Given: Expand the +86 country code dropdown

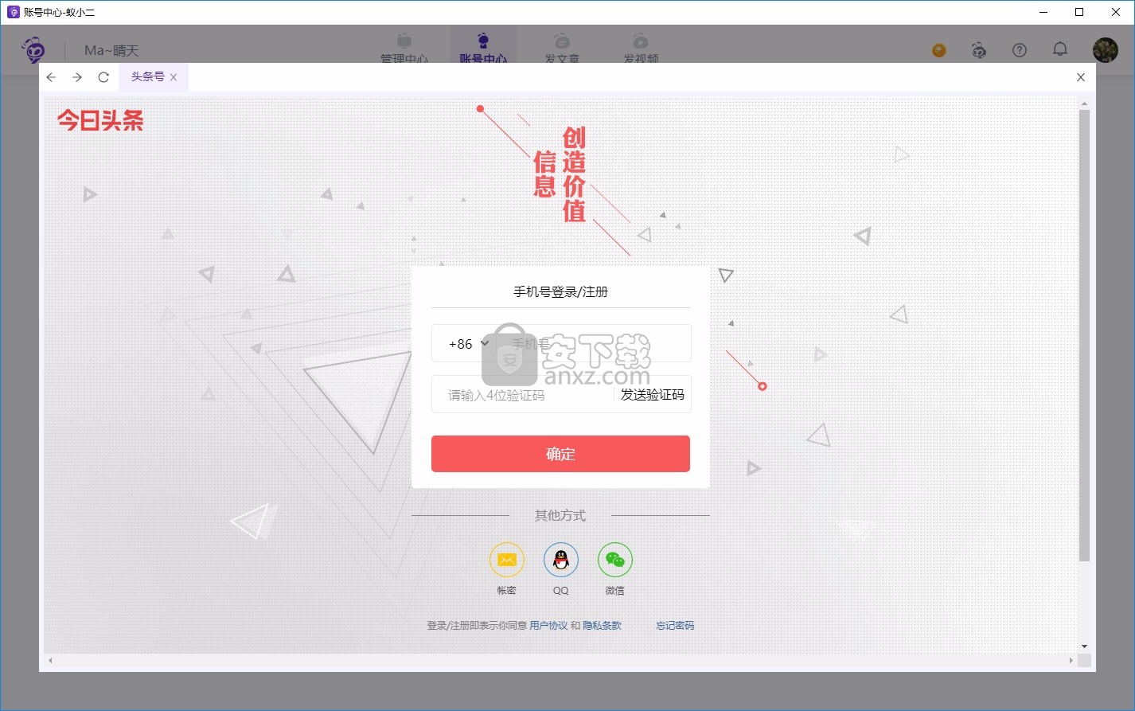Looking at the screenshot, I should (x=469, y=344).
